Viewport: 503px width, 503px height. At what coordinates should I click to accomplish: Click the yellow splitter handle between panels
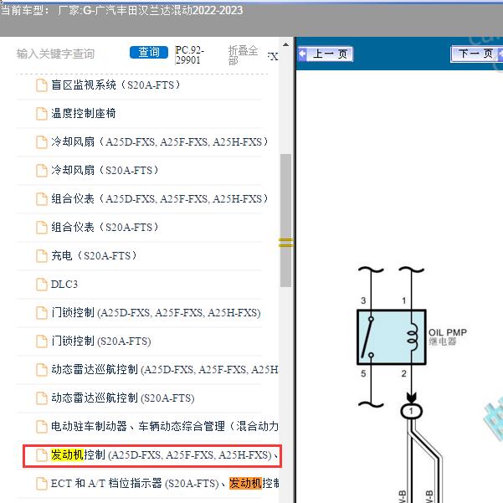coord(286,243)
